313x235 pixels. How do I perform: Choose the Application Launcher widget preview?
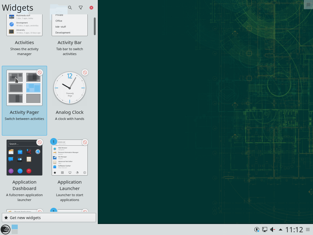[x=70, y=158]
